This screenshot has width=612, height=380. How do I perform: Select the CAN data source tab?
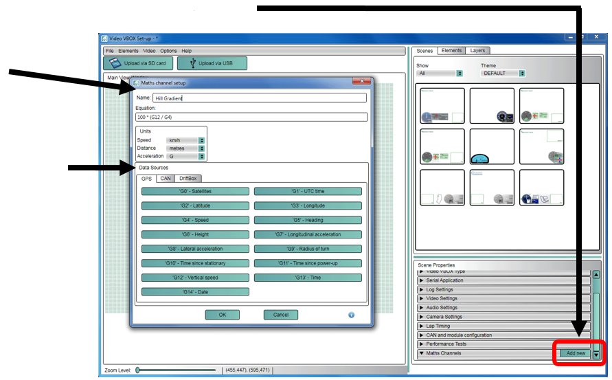(166, 178)
